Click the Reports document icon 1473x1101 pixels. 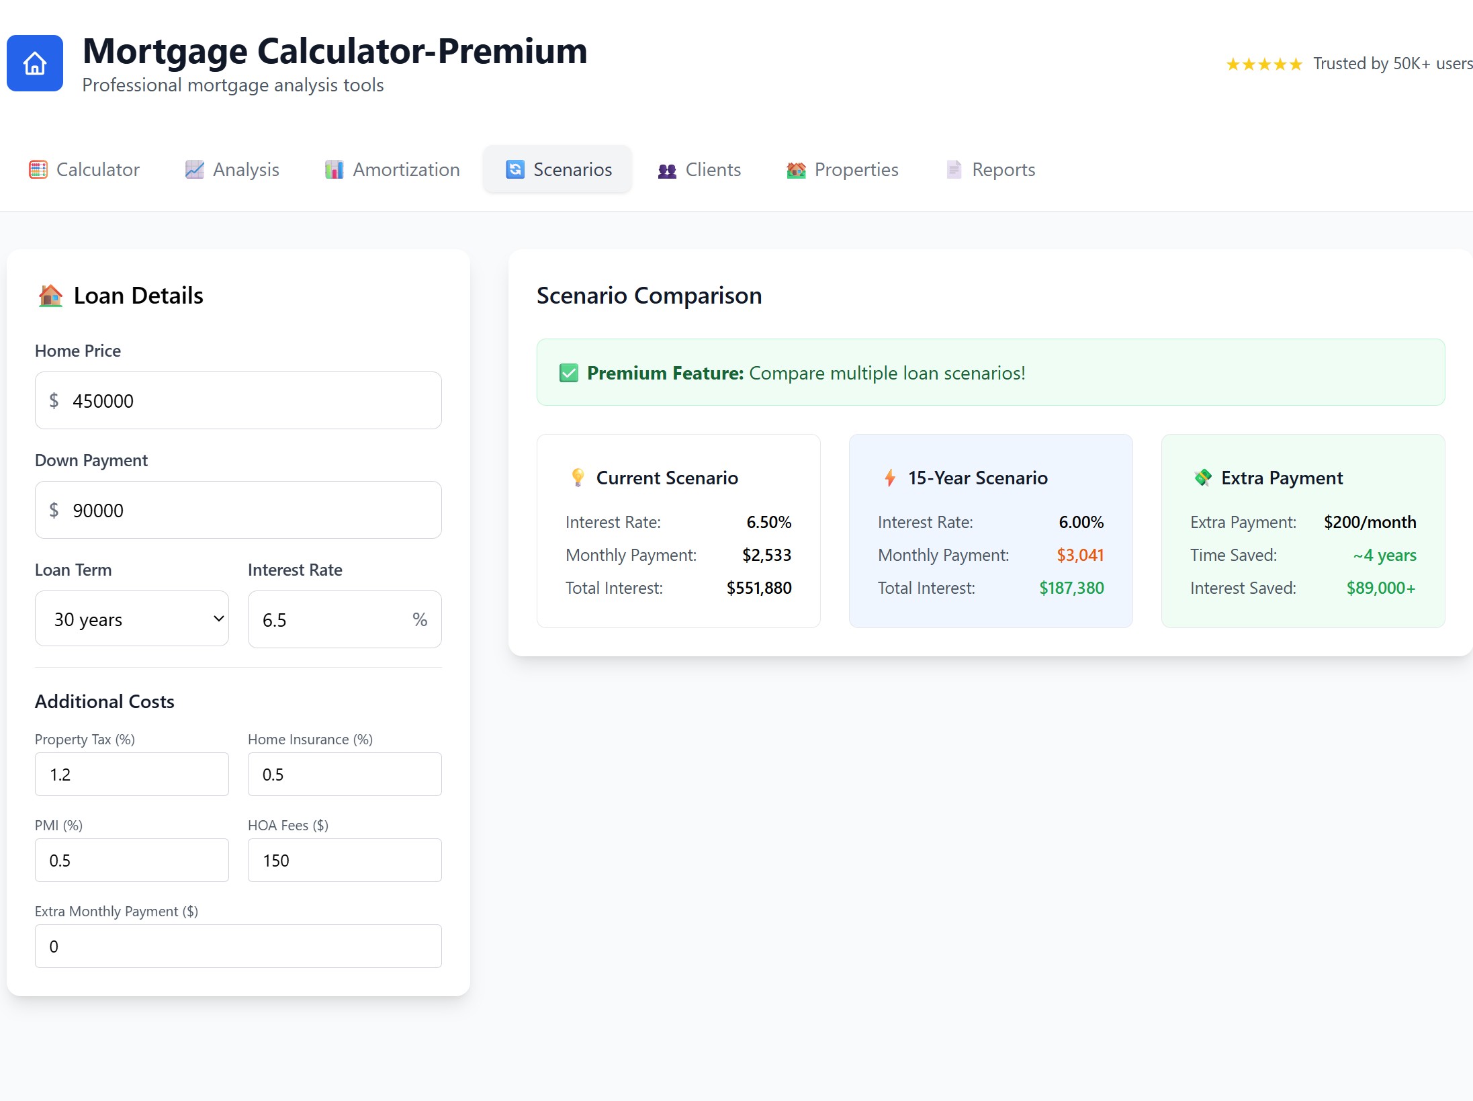(x=954, y=169)
